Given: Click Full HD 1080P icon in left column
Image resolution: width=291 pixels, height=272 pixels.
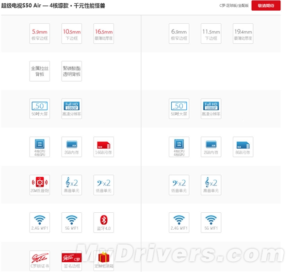Looking at the screenshot, I should [x=72, y=109].
